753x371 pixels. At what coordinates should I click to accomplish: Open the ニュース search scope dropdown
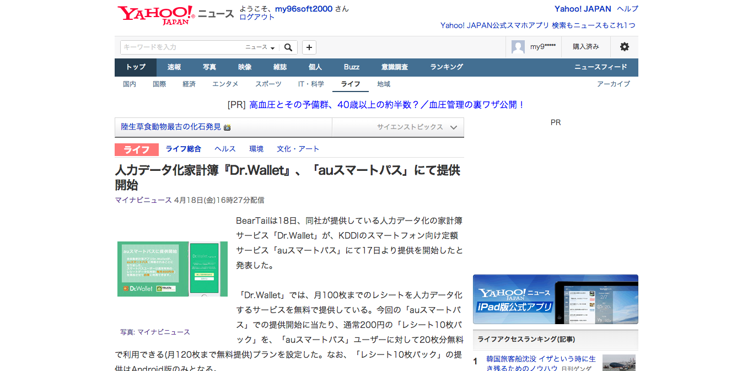tap(260, 47)
